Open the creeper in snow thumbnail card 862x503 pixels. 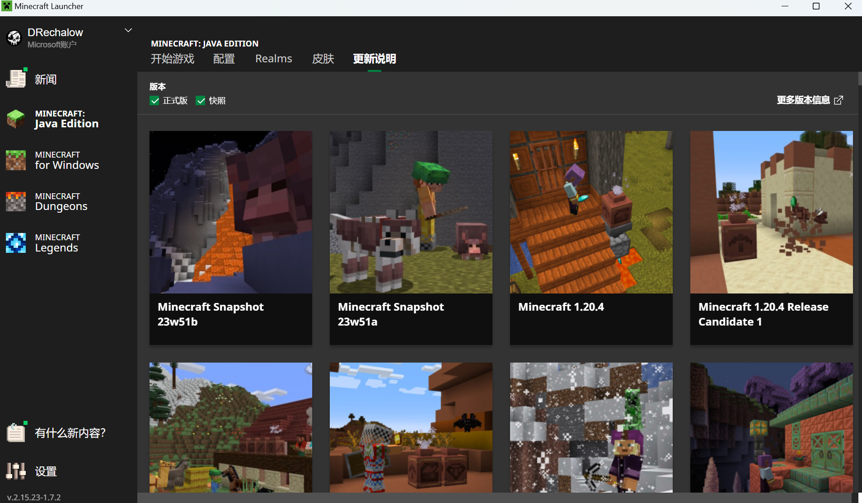[x=591, y=428]
